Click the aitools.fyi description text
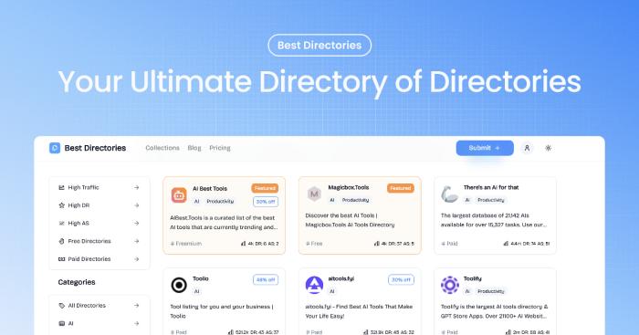This screenshot has width=639, height=335. (x=359, y=311)
